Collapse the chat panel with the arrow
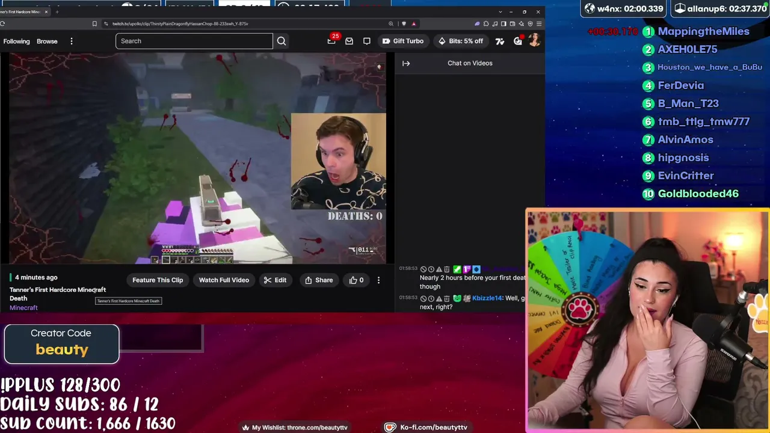This screenshot has height=433, width=770. click(x=406, y=63)
